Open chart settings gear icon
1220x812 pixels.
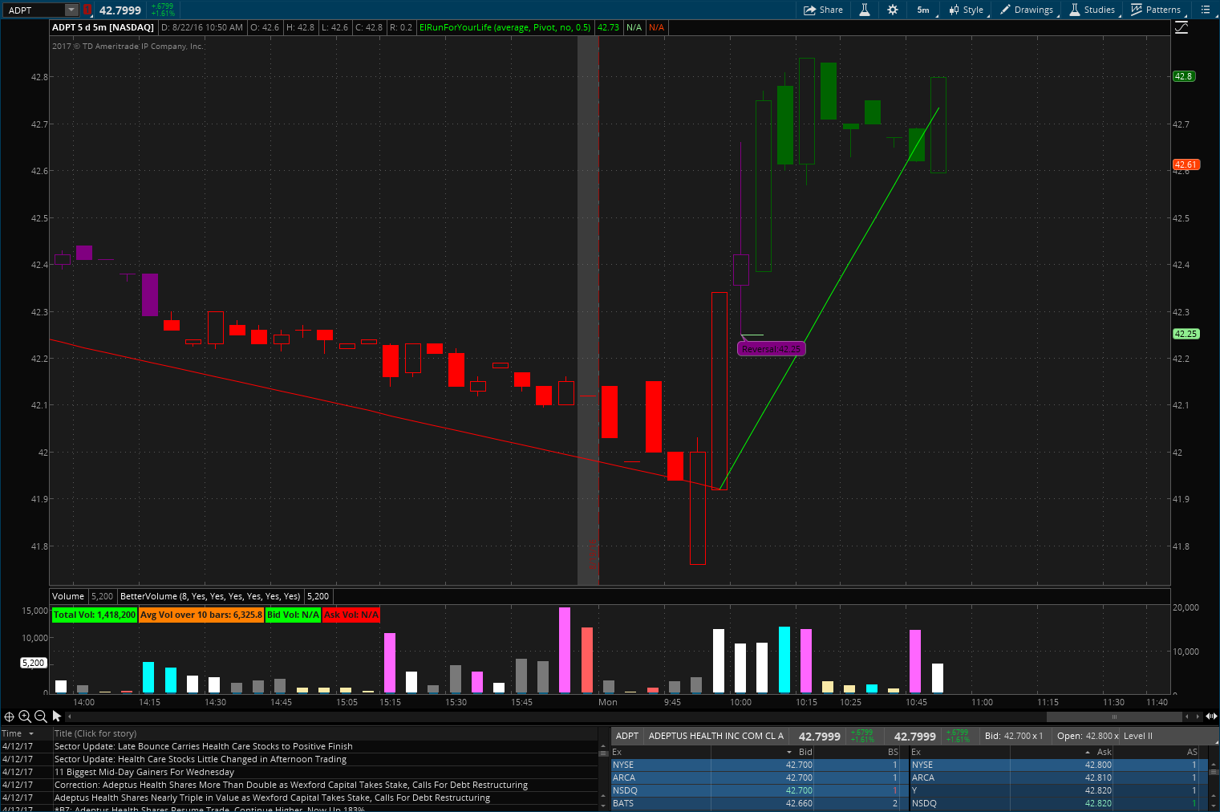click(x=893, y=10)
